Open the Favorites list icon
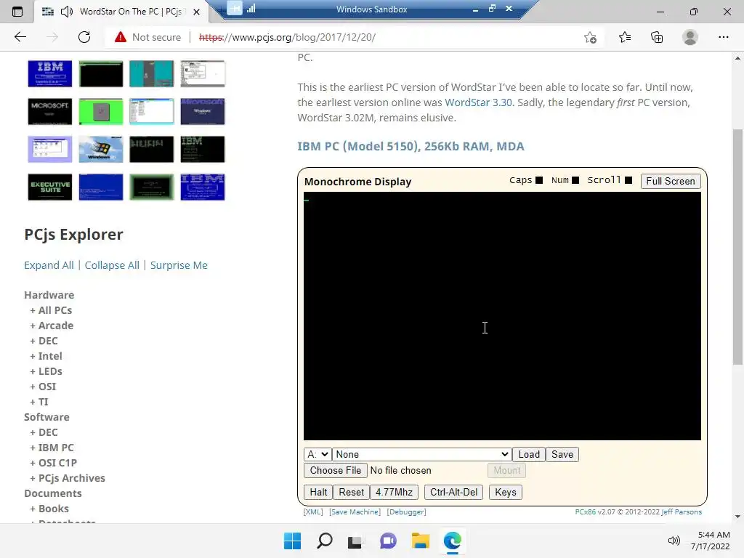This screenshot has width=744, height=558. click(625, 37)
